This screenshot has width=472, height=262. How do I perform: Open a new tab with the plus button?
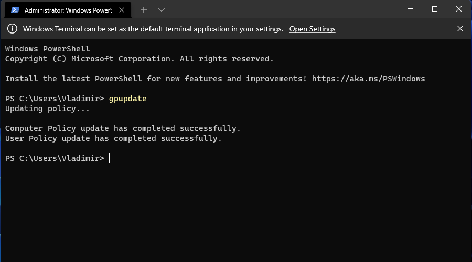point(144,10)
